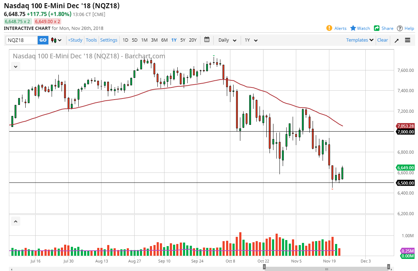Click the GO button

(x=43, y=40)
